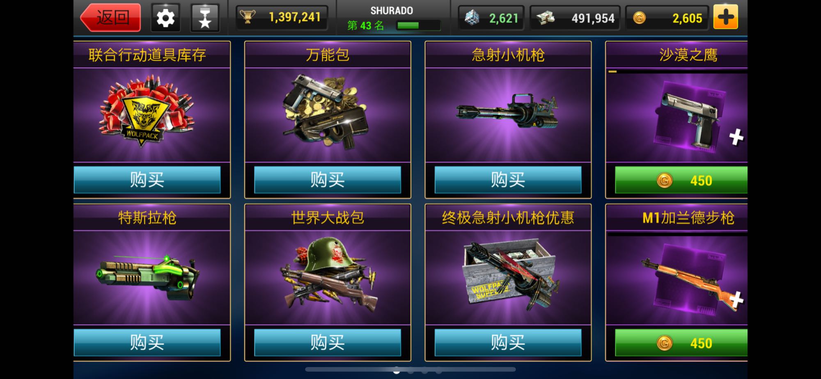The height and width of the screenshot is (379, 821).
Task: Tap the cube currency icon
Action: (x=472, y=18)
